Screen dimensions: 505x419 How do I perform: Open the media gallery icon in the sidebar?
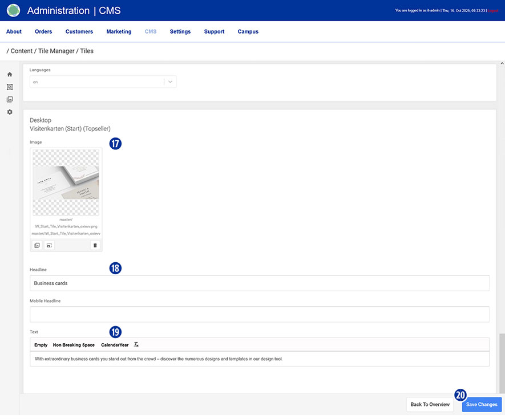10,100
